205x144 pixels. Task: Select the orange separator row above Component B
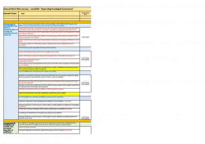[47, 121]
